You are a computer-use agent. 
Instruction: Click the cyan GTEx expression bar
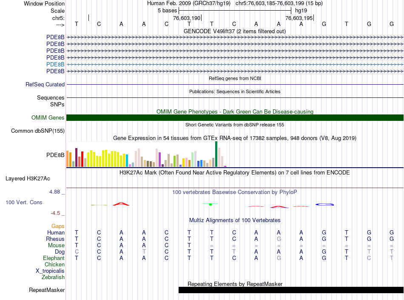(127, 160)
